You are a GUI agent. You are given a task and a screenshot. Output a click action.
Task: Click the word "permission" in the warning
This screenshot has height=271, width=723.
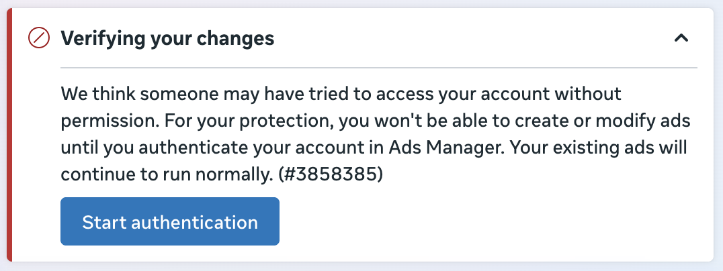pos(103,120)
